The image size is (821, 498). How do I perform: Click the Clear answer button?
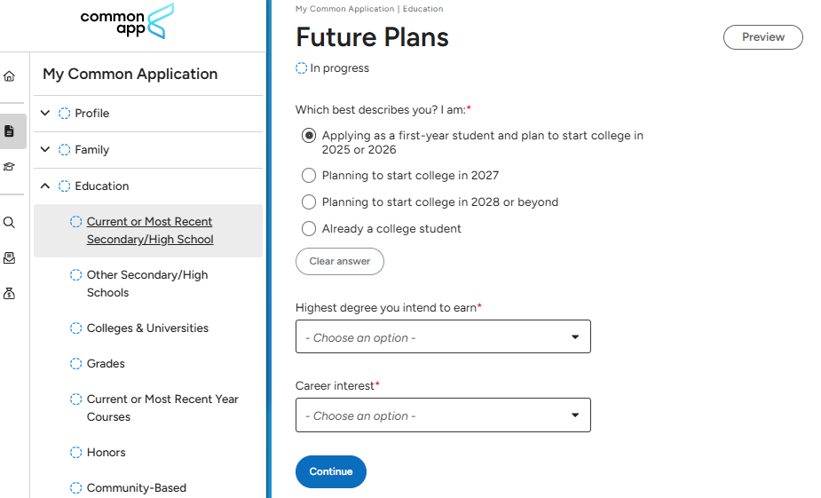[339, 262]
